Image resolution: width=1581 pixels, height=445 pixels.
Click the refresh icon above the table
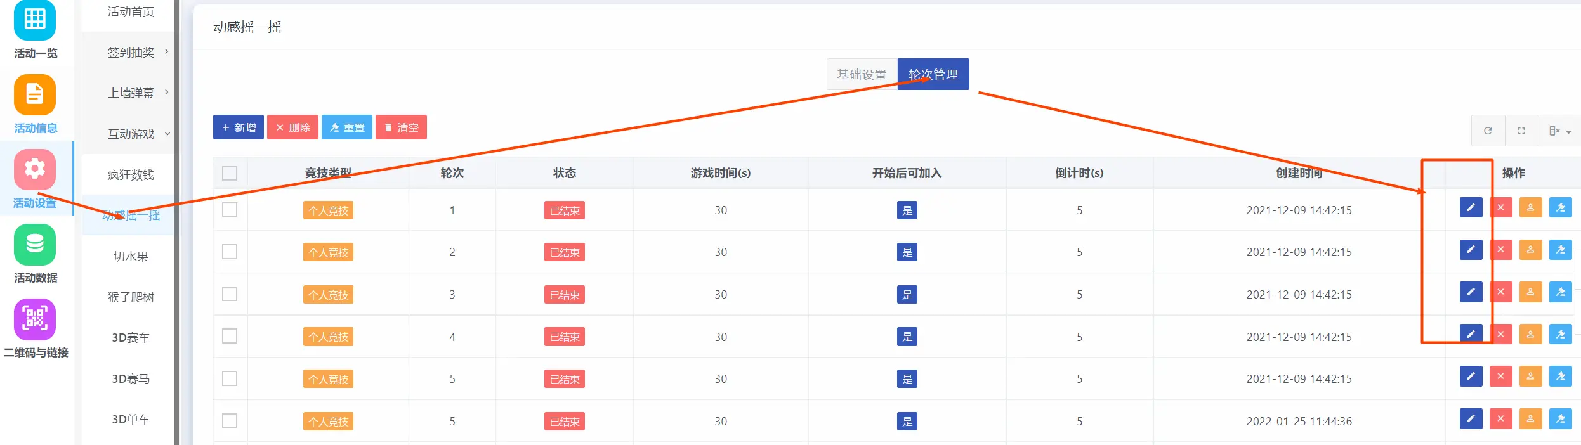pos(1488,131)
